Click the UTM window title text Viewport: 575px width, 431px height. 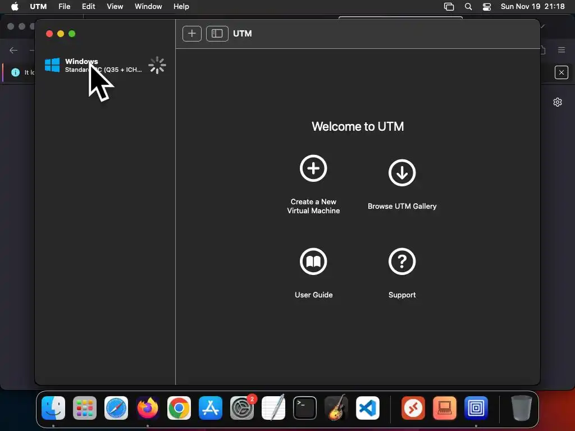pos(243,34)
